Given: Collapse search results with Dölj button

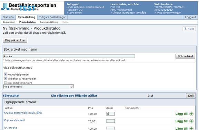Looking at the screenshot, I should point(191,96).
